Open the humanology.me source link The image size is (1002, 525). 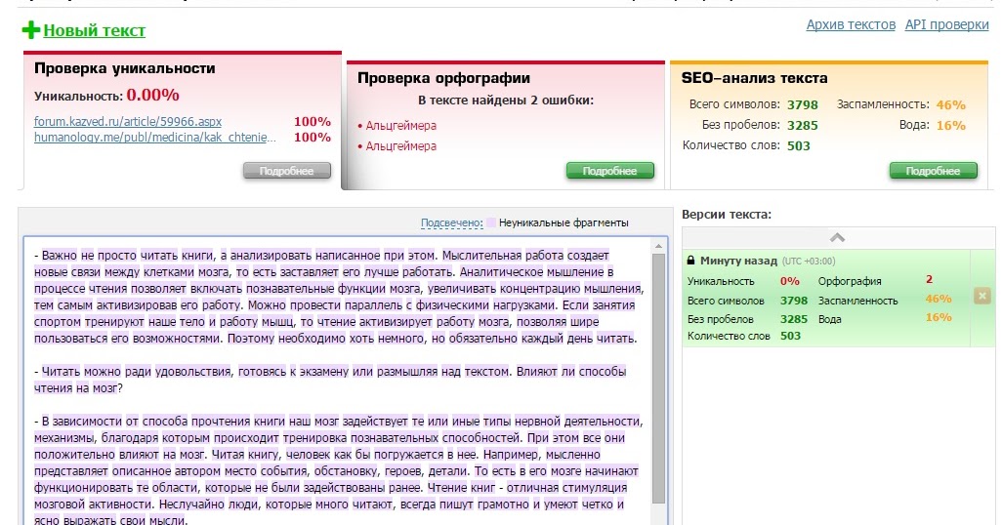(x=155, y=138)
